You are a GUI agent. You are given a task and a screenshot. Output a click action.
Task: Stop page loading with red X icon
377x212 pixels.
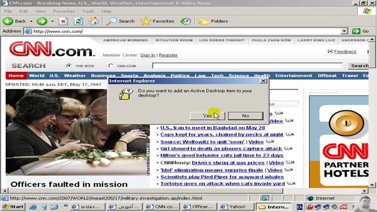pyautogui.click(x=63, y=21)
